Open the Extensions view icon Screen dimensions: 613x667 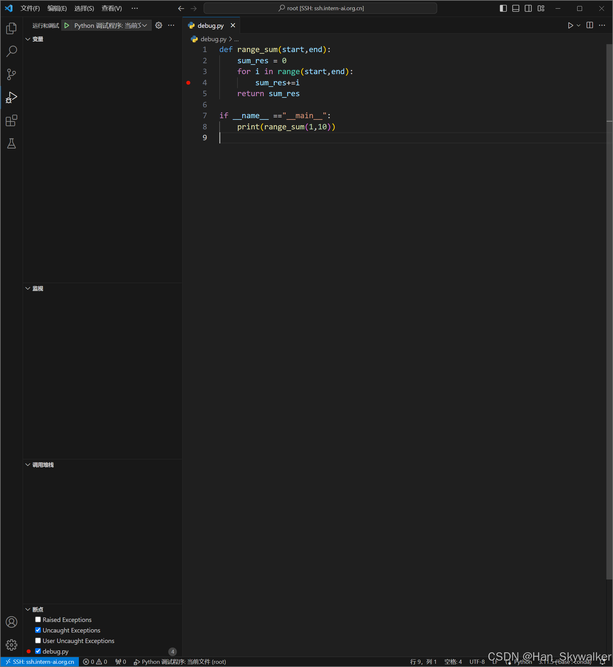point(11,121)
